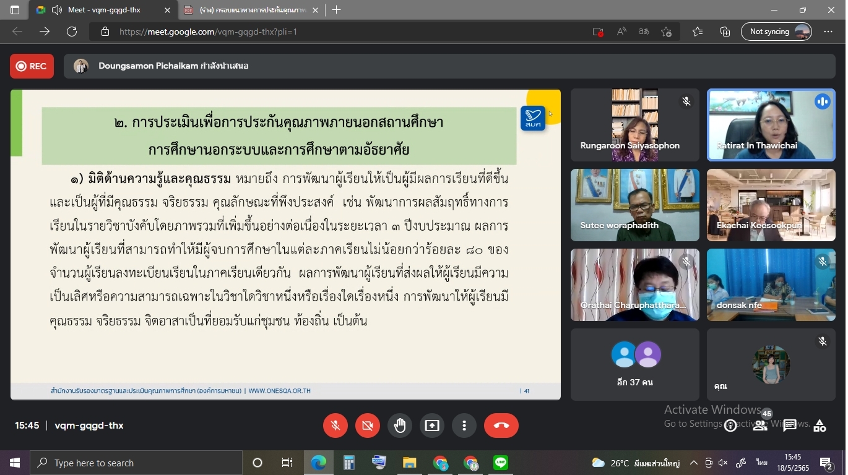848x475 pixels.
Task: Show the participants people panel
Action: click(760, 426)
